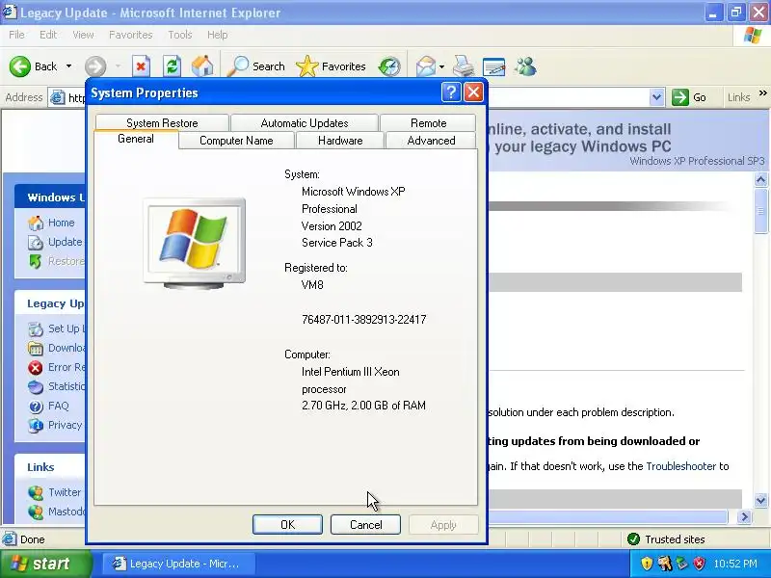Click the FAQ question mark icon
This screenshot has height=578, width=771.
click(x=36, y=407)
